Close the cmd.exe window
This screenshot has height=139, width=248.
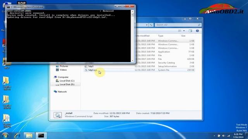(129, 6)
